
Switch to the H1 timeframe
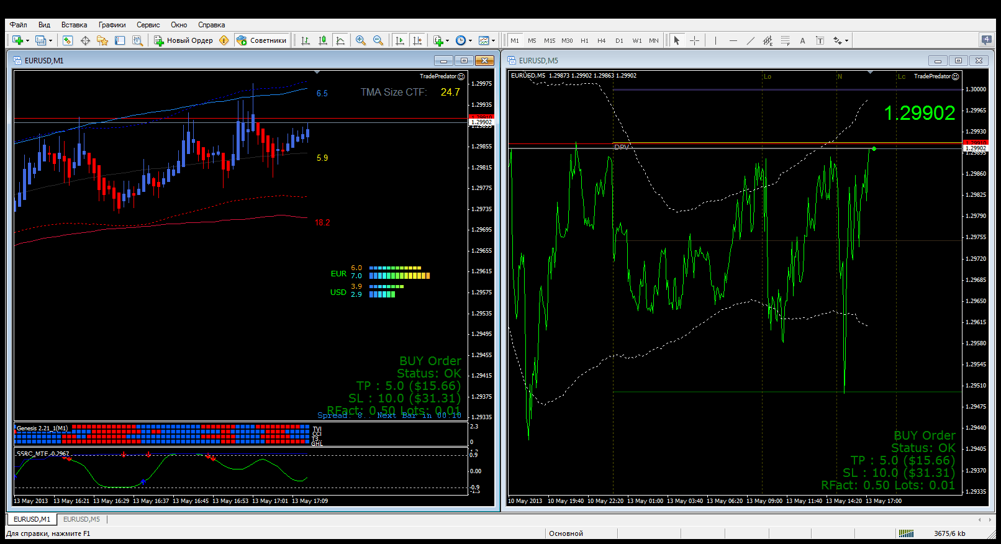pyautogui.click(x=584, y=40)
